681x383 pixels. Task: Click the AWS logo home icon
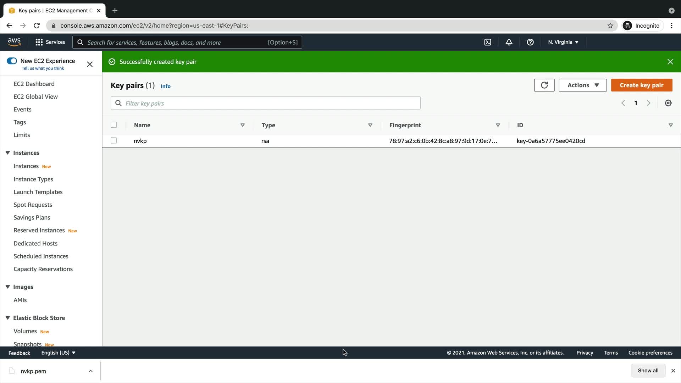(x=14, y=42)
